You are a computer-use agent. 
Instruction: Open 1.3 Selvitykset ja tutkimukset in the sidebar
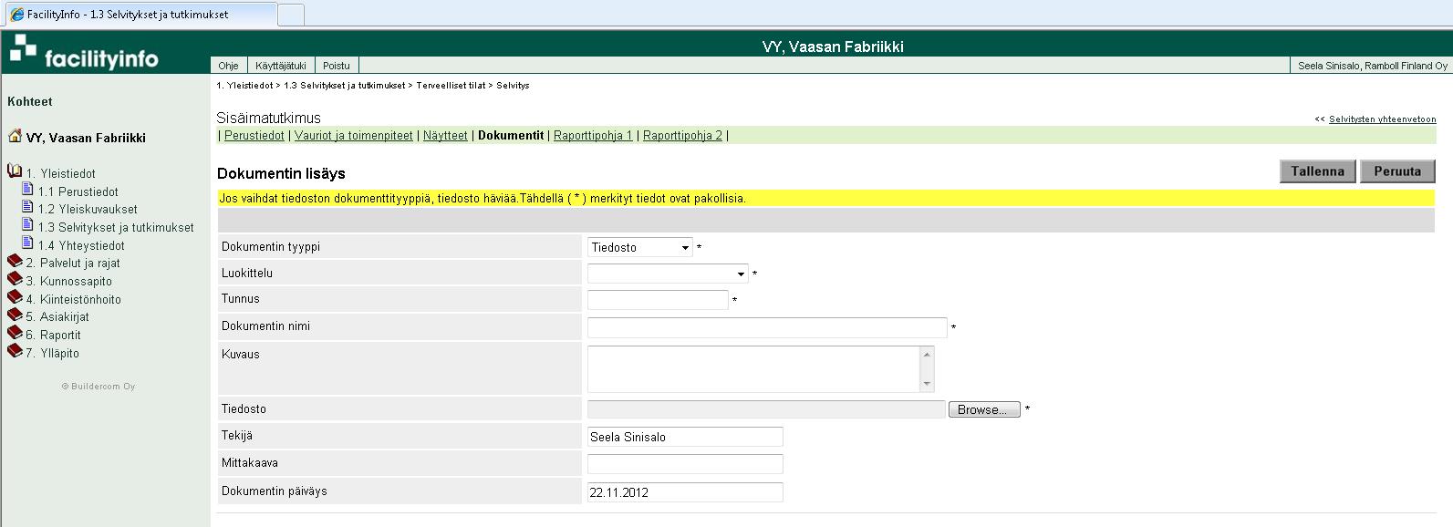click(116, 228)
